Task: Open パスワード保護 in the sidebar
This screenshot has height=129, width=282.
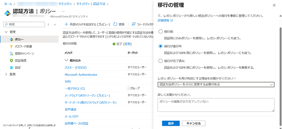Action: click(x=23, y=46)
